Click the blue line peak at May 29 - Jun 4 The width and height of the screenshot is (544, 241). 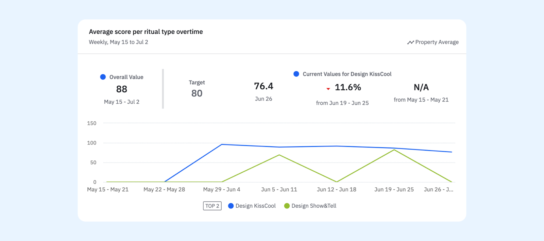[222, 144]
